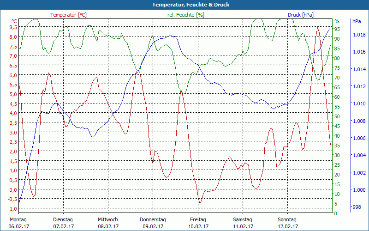Click the '1,5' temperature axis value
The width and height of the screenshot is (369, 231).
(13, 161)
